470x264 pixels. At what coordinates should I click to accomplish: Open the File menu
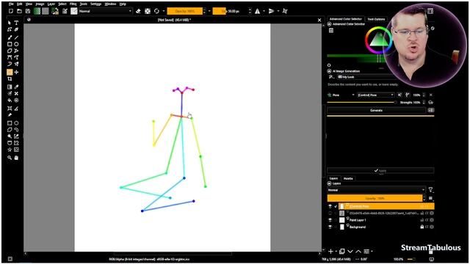click(x=11, y=4)
